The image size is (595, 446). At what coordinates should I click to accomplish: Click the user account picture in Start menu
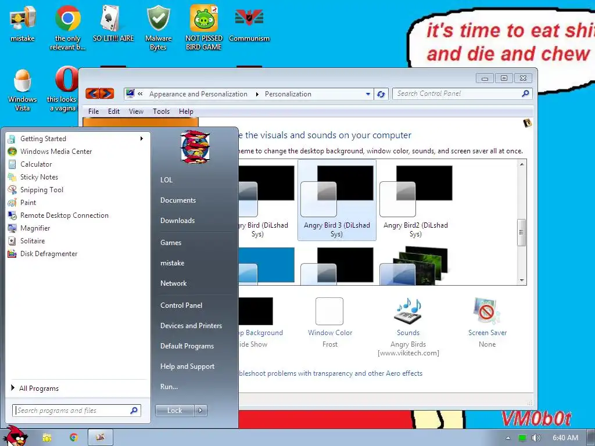coord(195,147)
